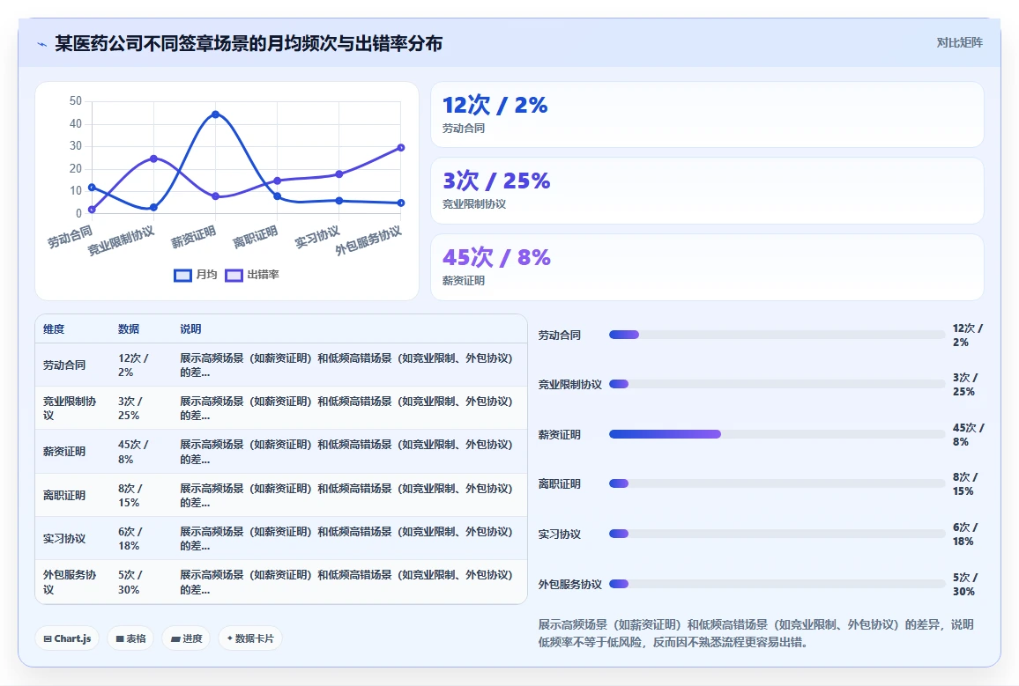1019x686 pixels.
Task: Click the 3次 / 25% 竞业限制协议 data card
Action: pyautogui.click(x=707, y=191)
